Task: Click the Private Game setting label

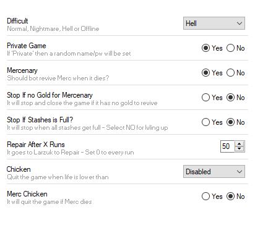Action: pos(27,46)
